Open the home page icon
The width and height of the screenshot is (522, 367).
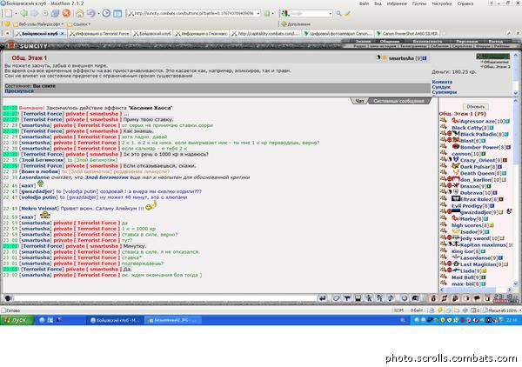pos(79,13)
